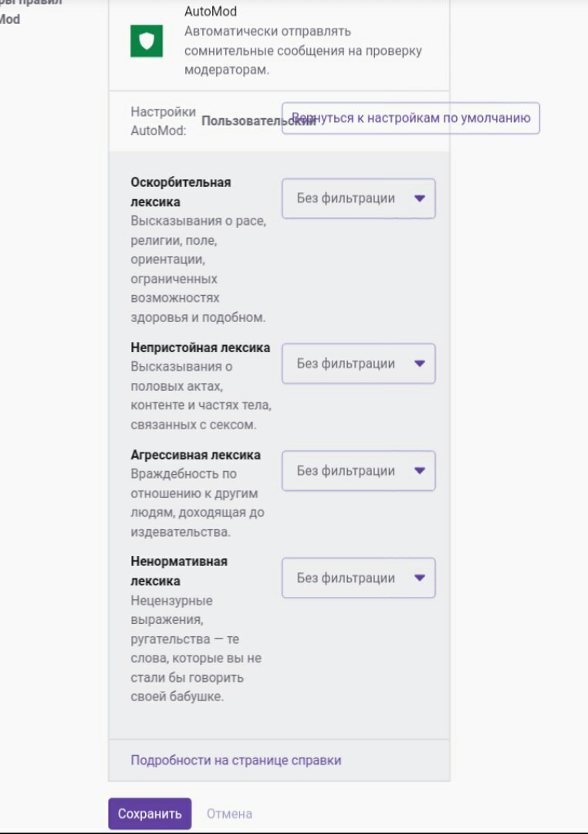The image size is (588, 834).
Task: Click the green AutoMod shield icon
Action: pyautogui.click(x=147, y=41)
